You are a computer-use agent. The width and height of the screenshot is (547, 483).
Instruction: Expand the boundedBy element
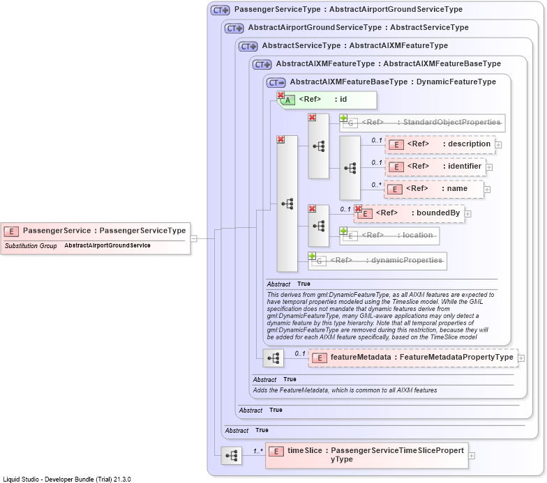coord(467,213)
